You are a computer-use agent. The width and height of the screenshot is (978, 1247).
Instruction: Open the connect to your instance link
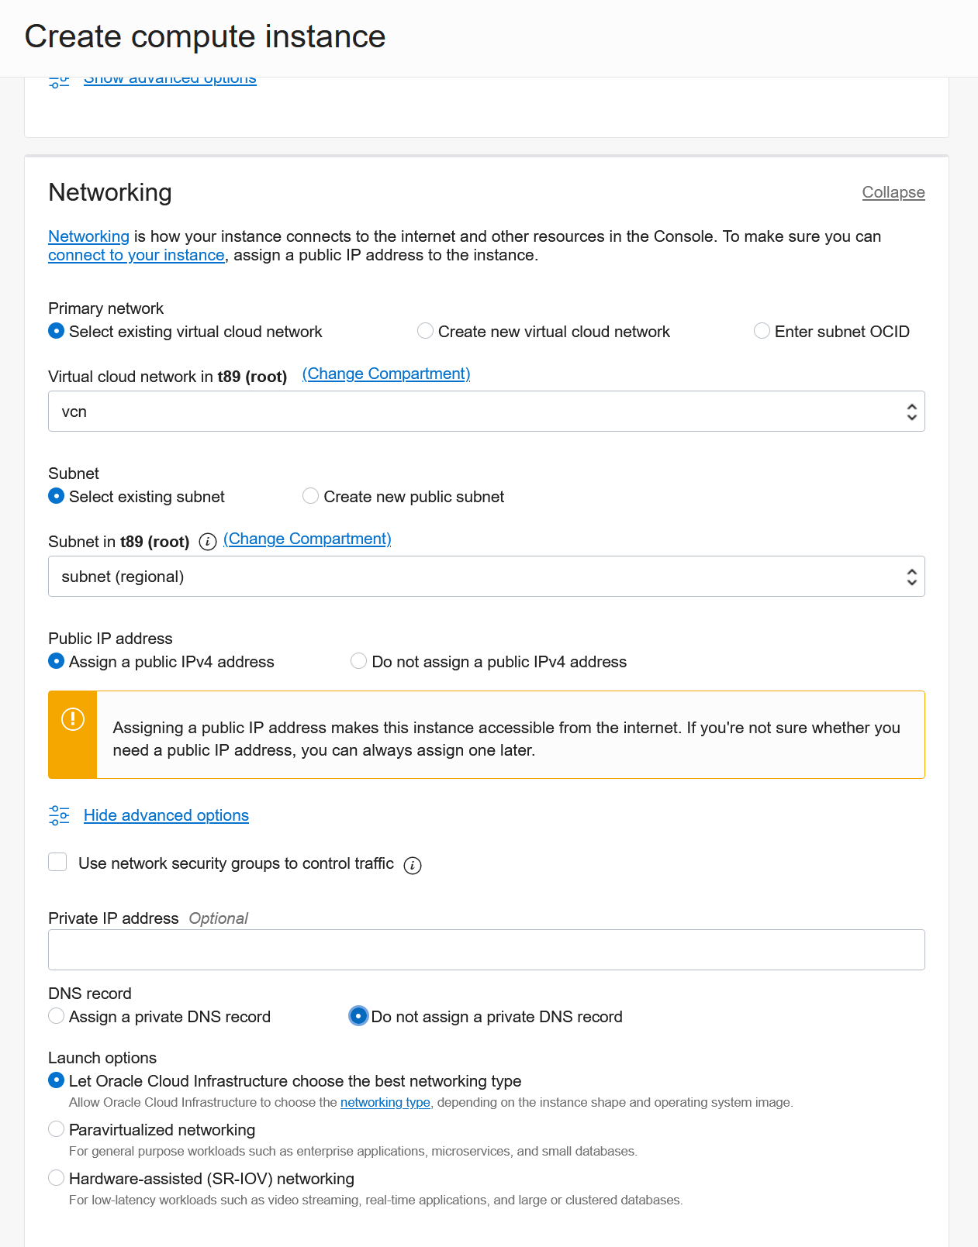136,255
